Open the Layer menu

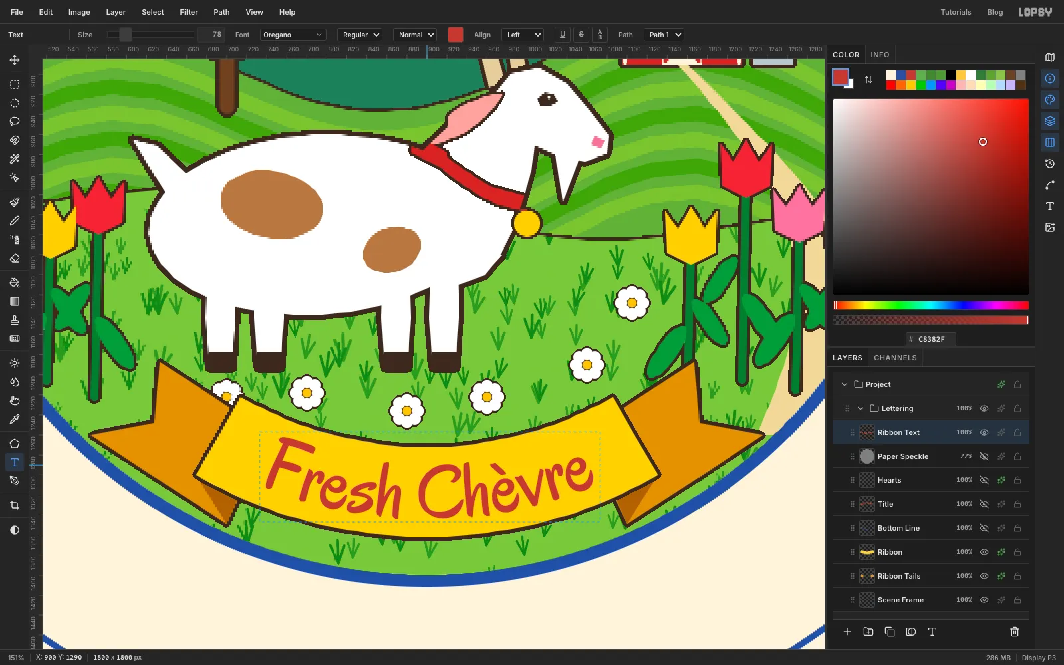116,12
